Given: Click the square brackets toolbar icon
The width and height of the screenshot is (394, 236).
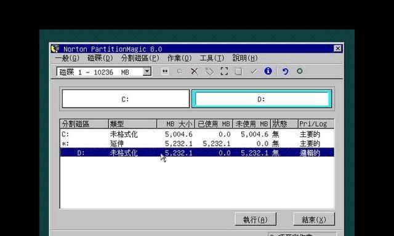Looking at the screenshot, I should click(x=224, y=71).
